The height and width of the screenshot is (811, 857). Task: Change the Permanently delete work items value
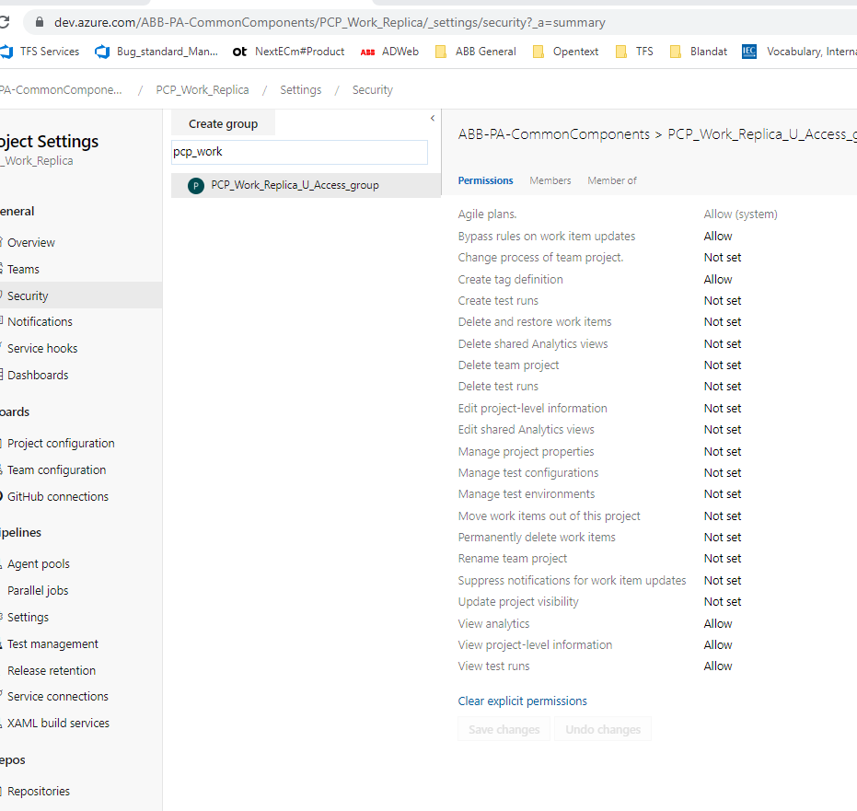(723, 538)
